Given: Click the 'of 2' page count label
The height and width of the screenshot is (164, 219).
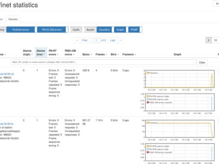Looking at the screenshot, I should tap(103, 40).
